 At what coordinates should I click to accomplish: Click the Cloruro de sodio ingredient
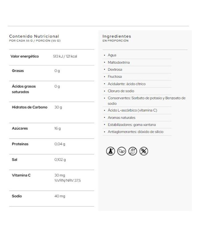click(121, 91)
